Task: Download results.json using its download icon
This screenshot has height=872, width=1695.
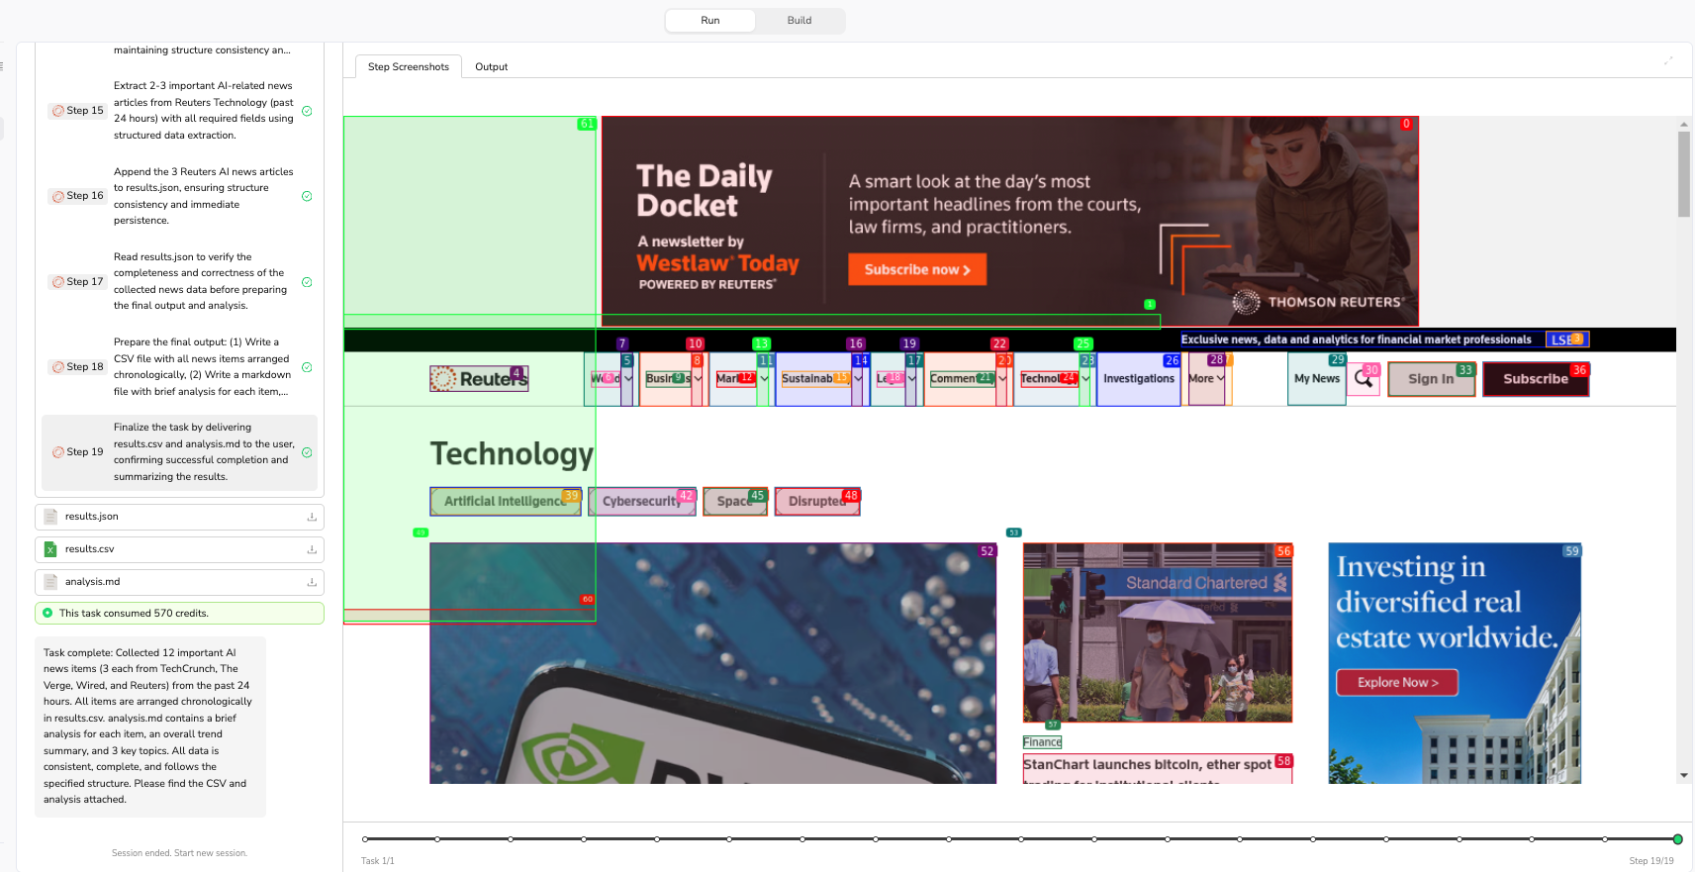Action: tap(312, 517)
